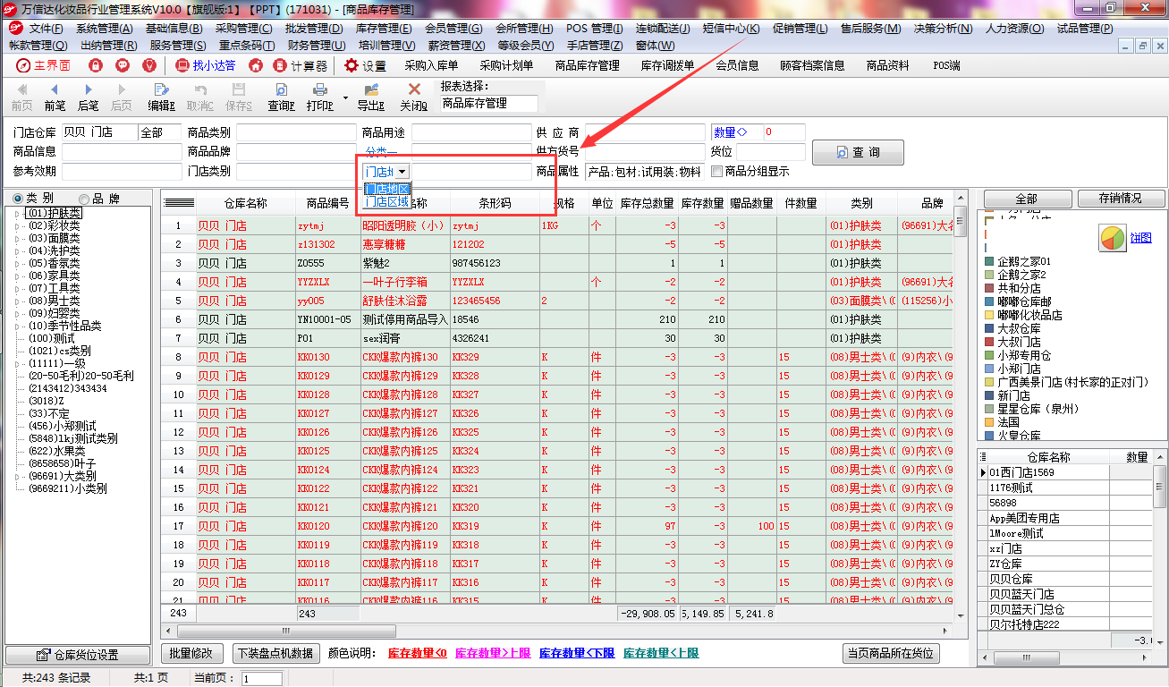Viewport: 1169px width, 687px height.
Task: Click the 打印 print tool
Action: pyautogui.click(x=319, y=97)
